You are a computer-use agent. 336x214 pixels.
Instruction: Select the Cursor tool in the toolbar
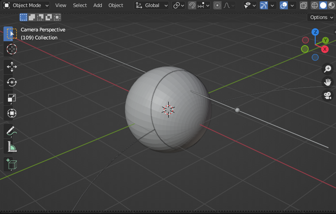[12, 49]
